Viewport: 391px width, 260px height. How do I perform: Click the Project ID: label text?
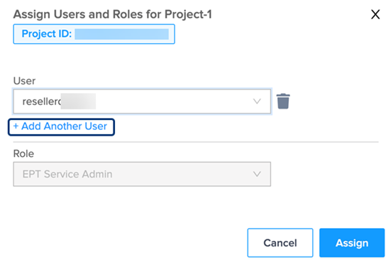click(47, 33)
